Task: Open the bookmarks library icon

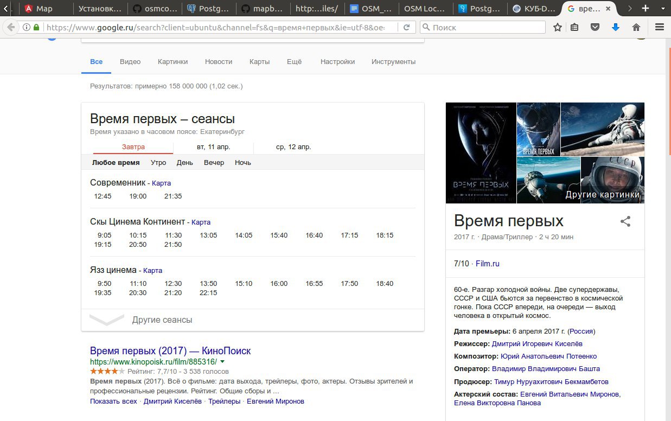Action: click(574, 27)
